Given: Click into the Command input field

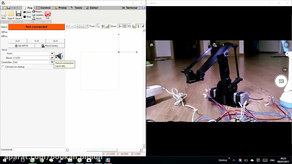Looking at the screenshot, I should click(x=39, y=149).
